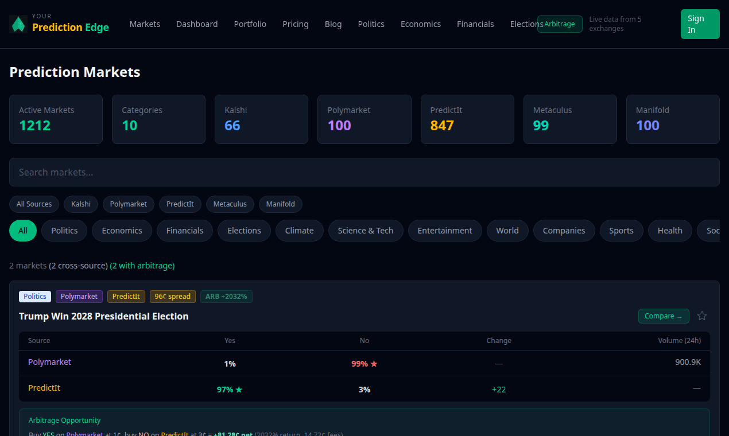Click the search markets input field

coord(364,172)
